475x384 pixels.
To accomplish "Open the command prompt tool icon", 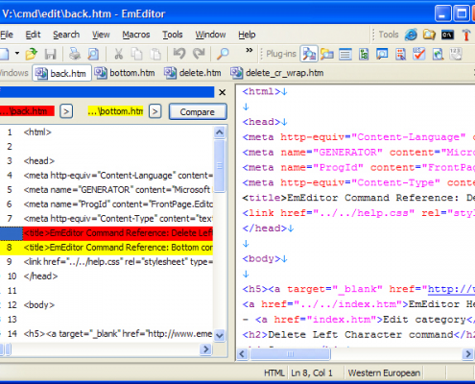I will click(x=447, y=35).
